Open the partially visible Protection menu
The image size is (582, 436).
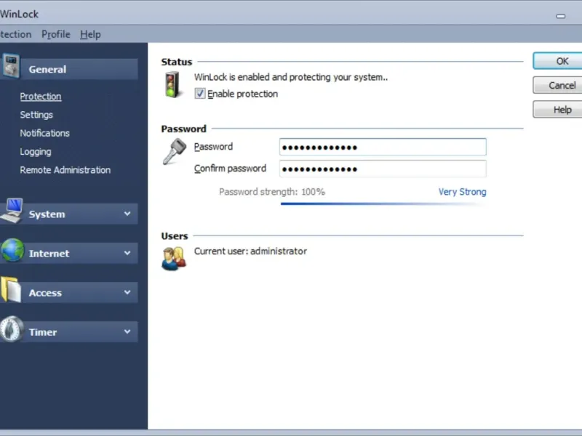15,34
